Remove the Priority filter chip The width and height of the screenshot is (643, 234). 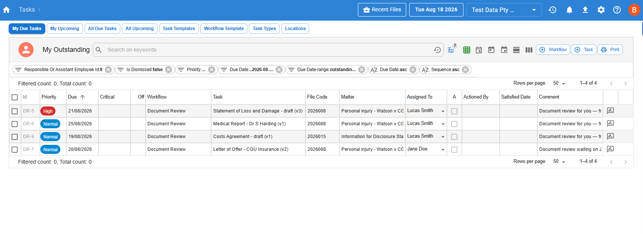(212, 70)
